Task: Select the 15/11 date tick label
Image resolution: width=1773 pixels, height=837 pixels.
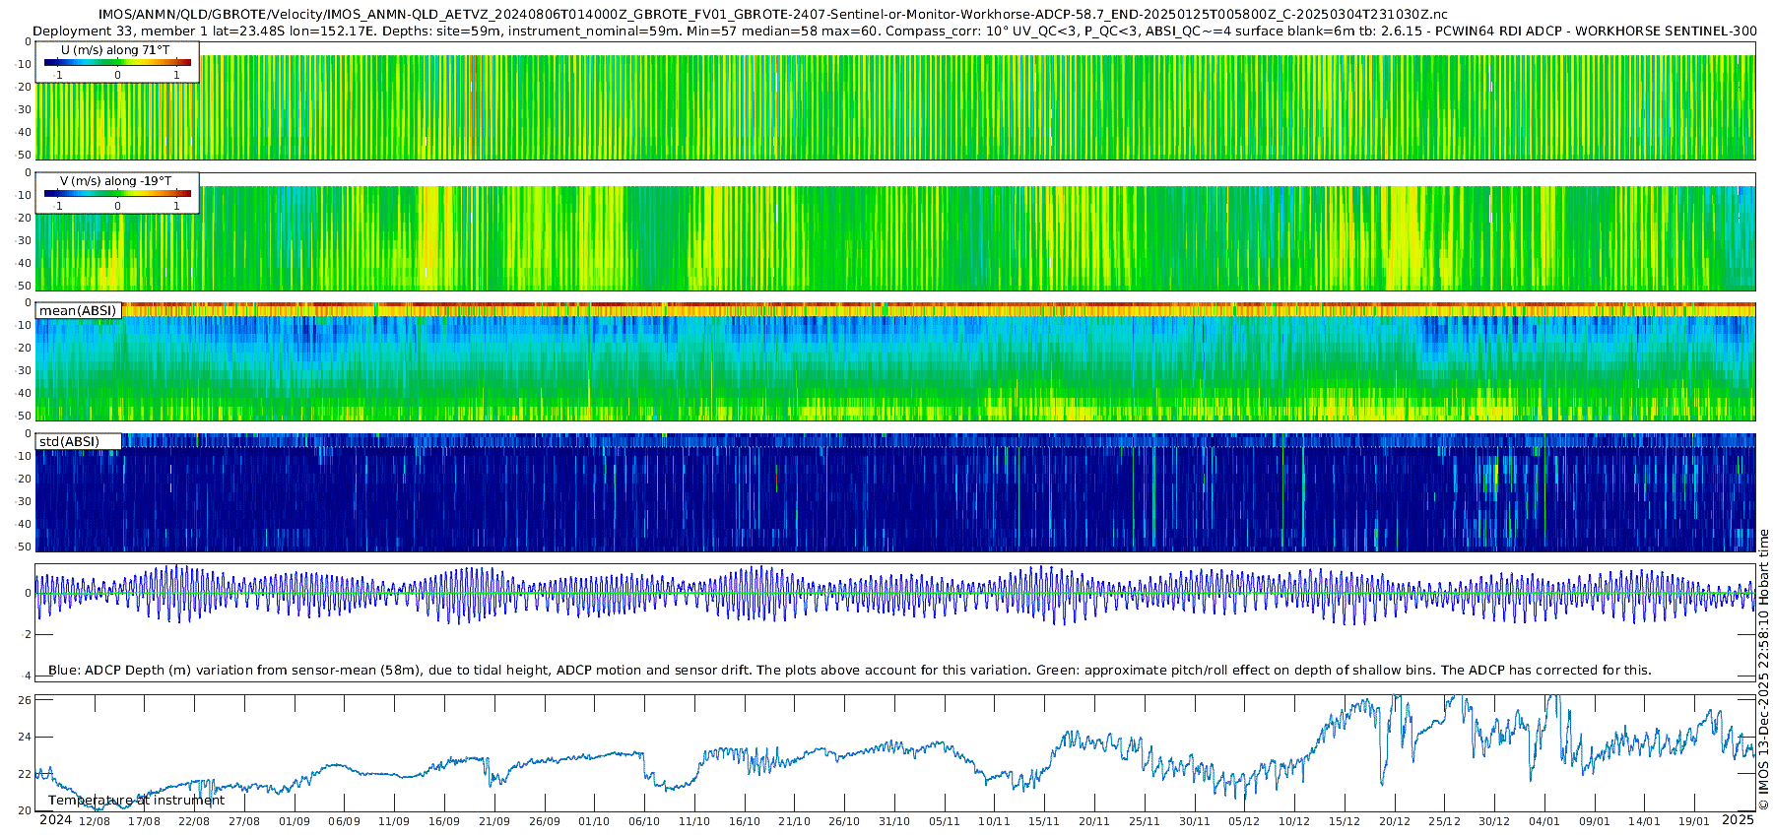Action: [x=1044, y=821]
